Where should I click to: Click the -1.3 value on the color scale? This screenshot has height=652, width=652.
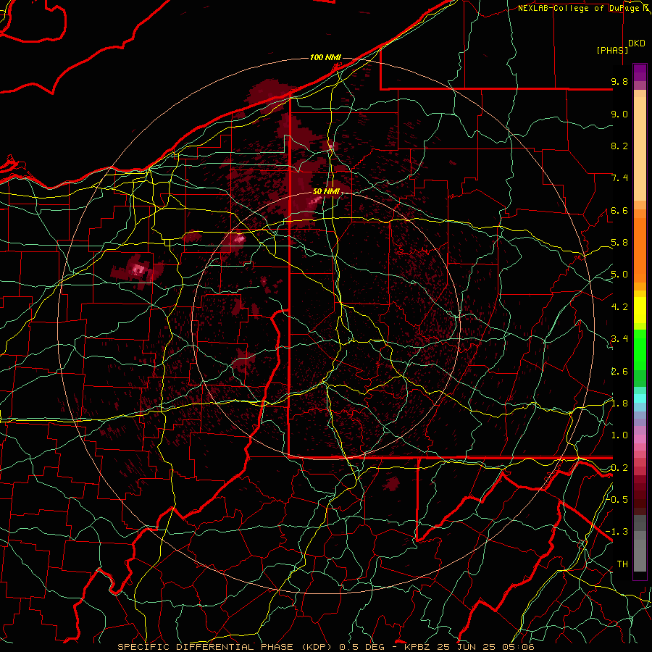tap(617, 532)
